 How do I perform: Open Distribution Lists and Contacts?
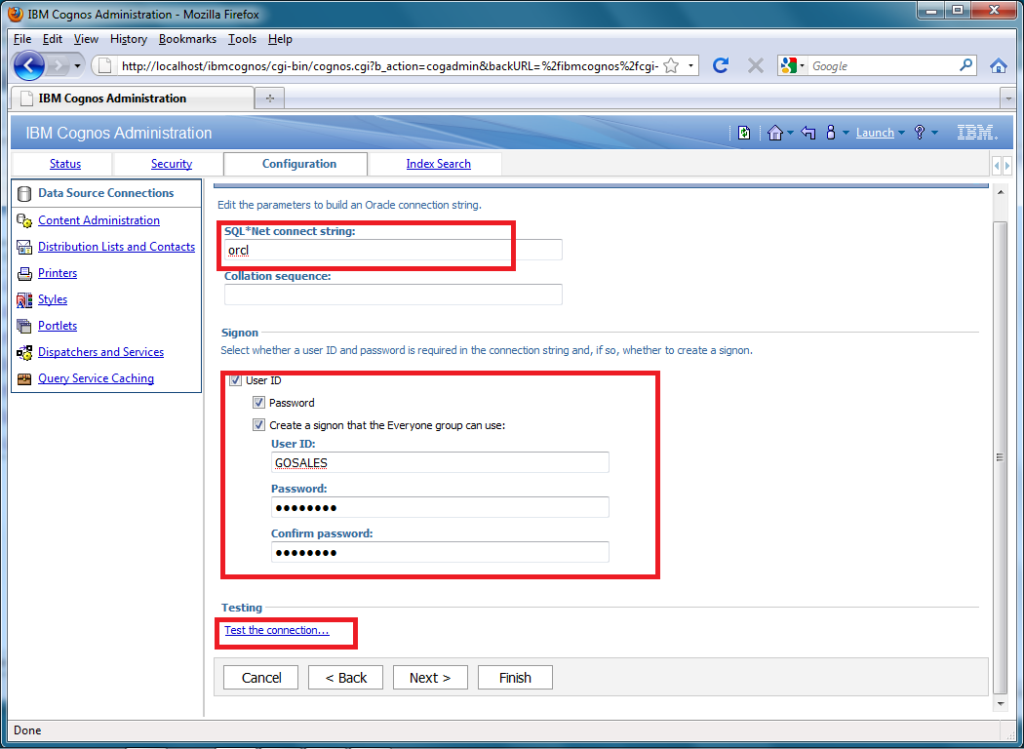tap(116, 246)
